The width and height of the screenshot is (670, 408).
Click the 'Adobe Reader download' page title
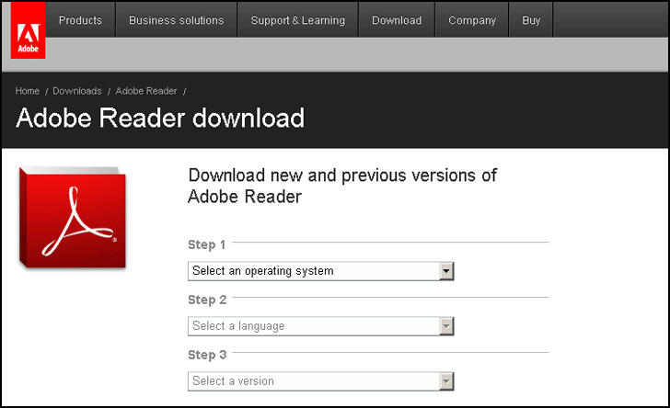[x=160, y=119]
